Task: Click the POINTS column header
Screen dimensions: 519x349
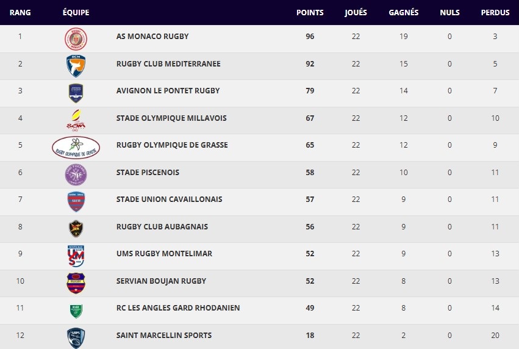Action: (310, 13)
